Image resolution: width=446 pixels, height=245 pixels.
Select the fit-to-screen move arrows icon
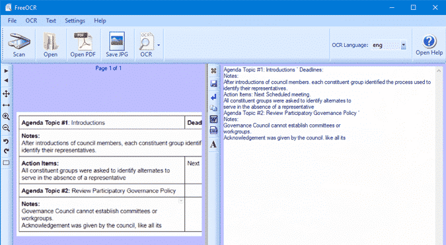point(6,94)
